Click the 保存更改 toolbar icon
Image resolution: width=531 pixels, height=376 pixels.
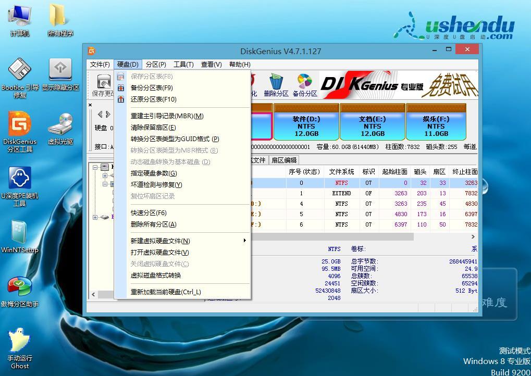point(103,85)
